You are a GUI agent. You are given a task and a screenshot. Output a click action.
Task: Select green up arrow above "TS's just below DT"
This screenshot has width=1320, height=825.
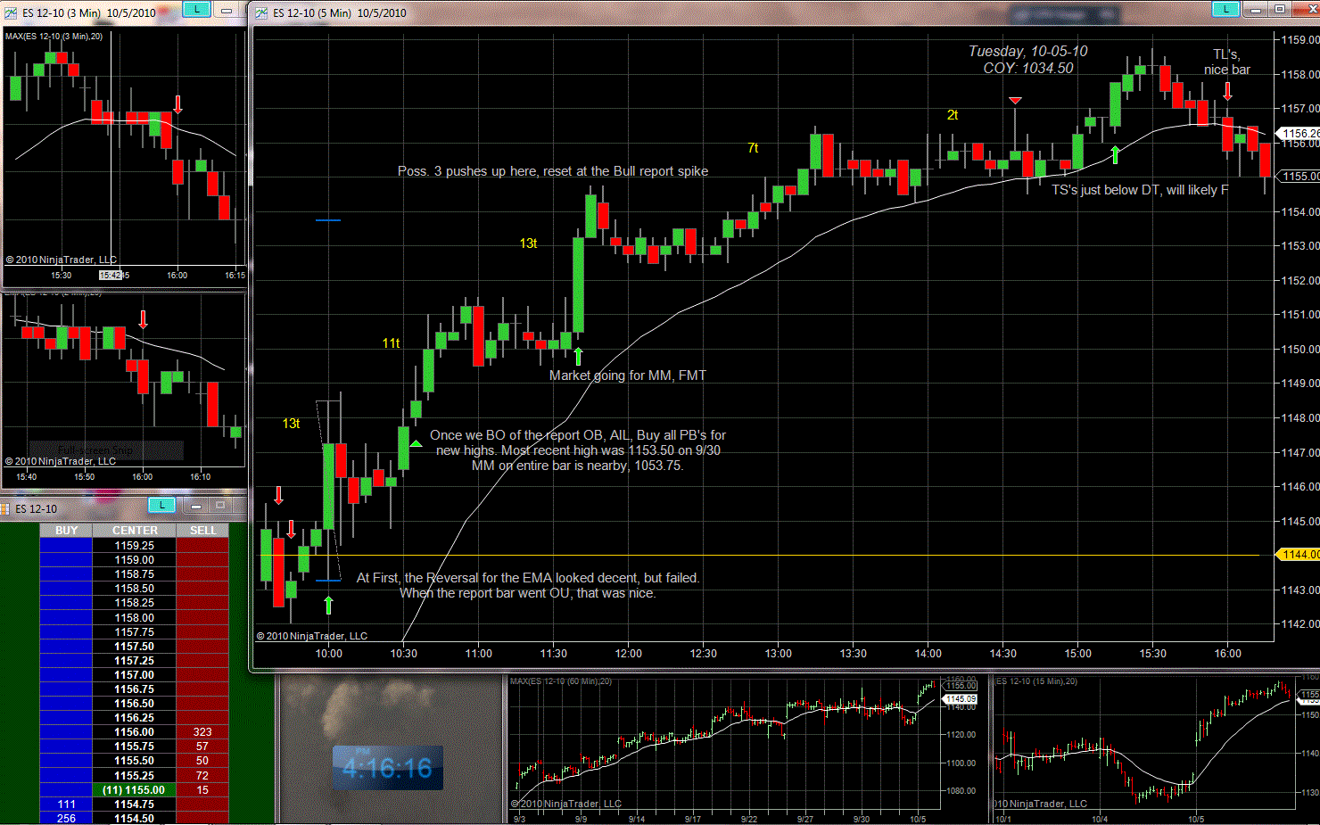click(1115, 155)
